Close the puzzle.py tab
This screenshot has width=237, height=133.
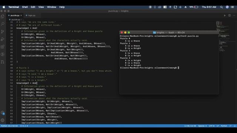tap(21, 16)
